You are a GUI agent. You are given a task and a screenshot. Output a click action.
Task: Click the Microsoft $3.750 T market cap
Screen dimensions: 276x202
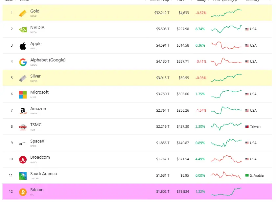163,94
